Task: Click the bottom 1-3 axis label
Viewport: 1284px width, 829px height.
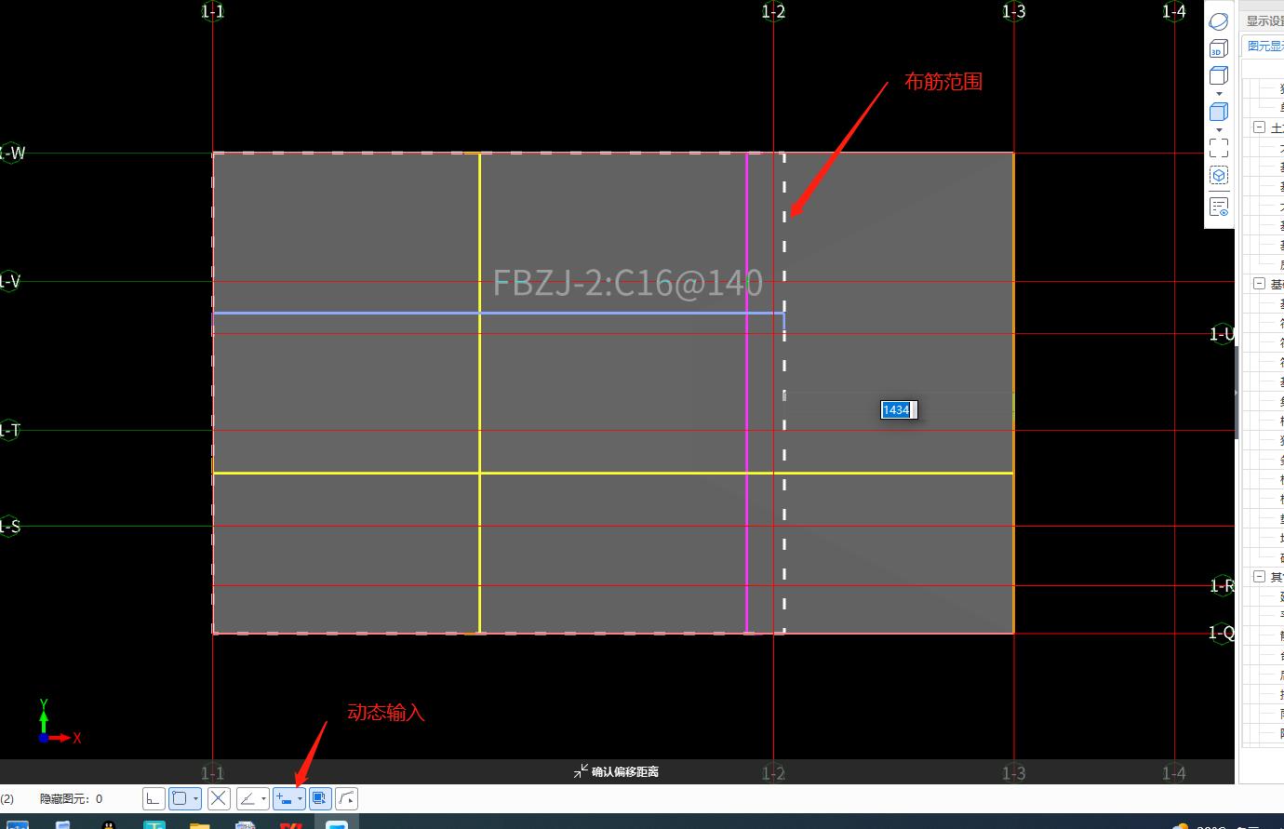Action: [1013, 772]
